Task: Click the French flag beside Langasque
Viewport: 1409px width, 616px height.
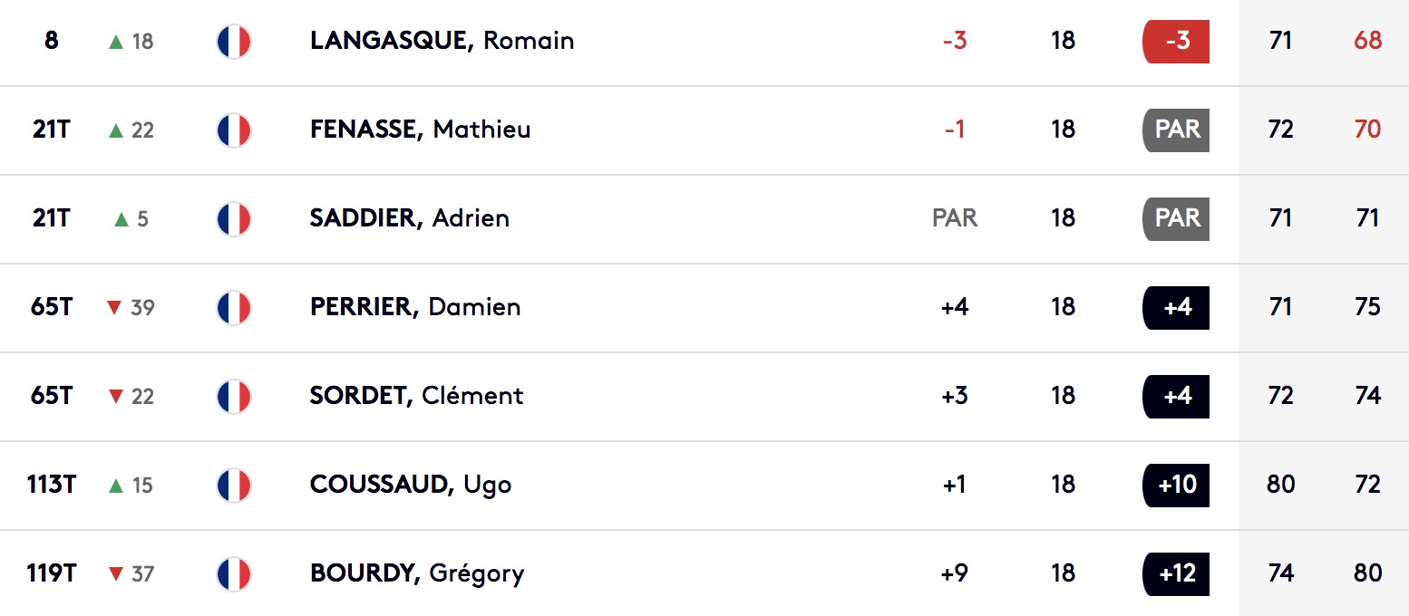Action: (x=234, y=42)
